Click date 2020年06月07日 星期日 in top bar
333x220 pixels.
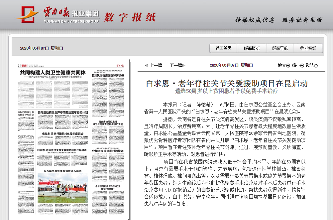tap(42, 48)
